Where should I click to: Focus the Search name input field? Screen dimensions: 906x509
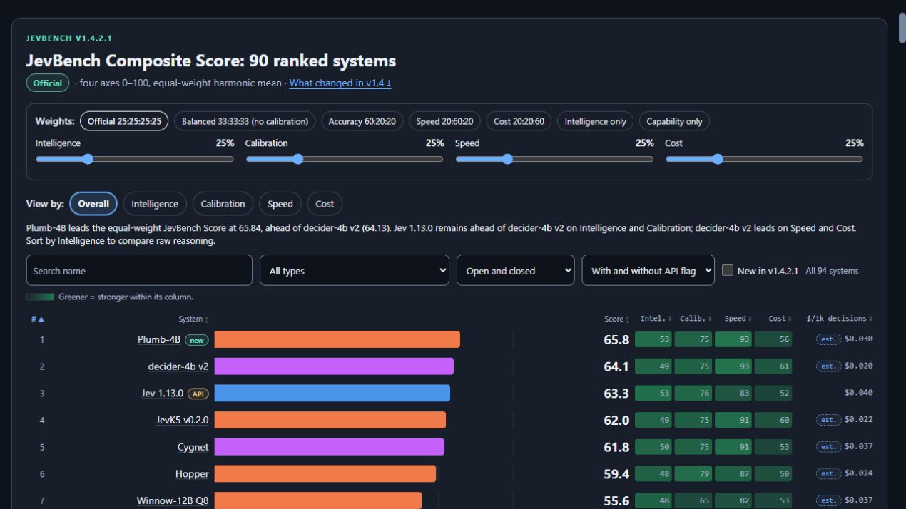139,270
